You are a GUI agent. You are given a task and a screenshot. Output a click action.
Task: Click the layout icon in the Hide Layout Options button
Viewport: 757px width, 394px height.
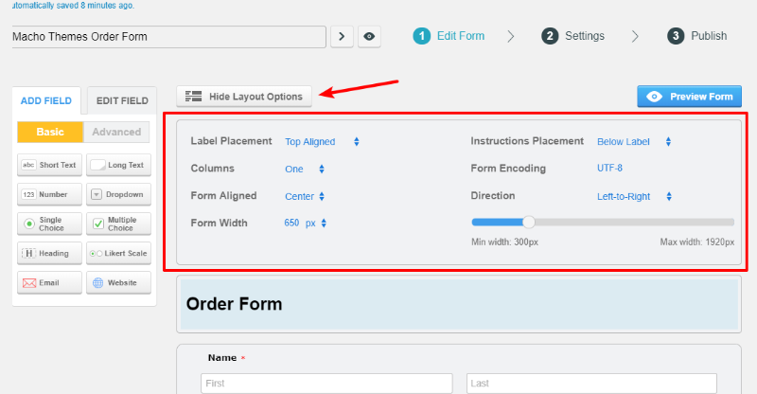pos(194,97)
